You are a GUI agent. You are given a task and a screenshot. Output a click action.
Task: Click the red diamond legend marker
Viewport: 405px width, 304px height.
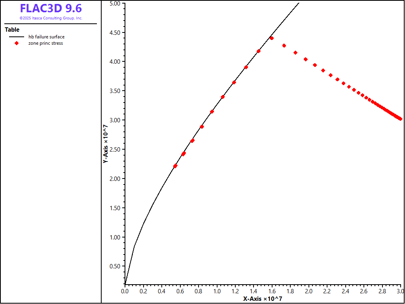tap(17, 43)
